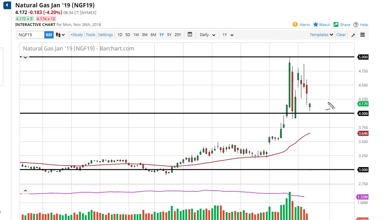The image size is (392, 220).
Task: Click the 4.000 horizontal line price label
Action: tap(363, 114)
